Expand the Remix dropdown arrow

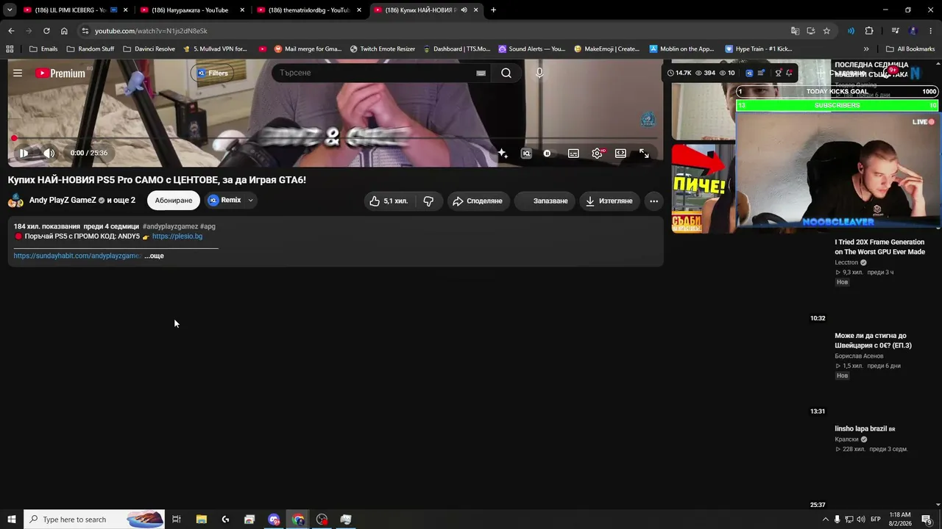pyautogui.click(x=250, y=200)
